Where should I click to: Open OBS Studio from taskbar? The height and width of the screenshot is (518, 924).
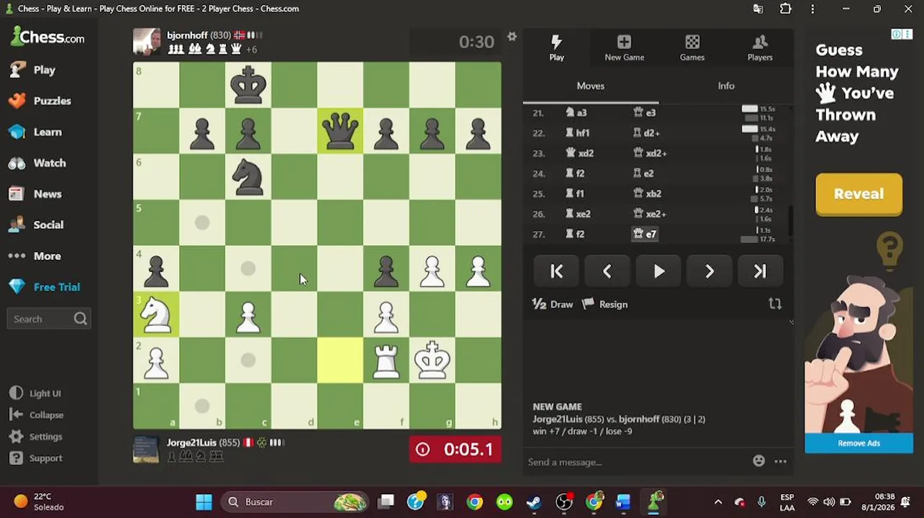pos(564,501)
